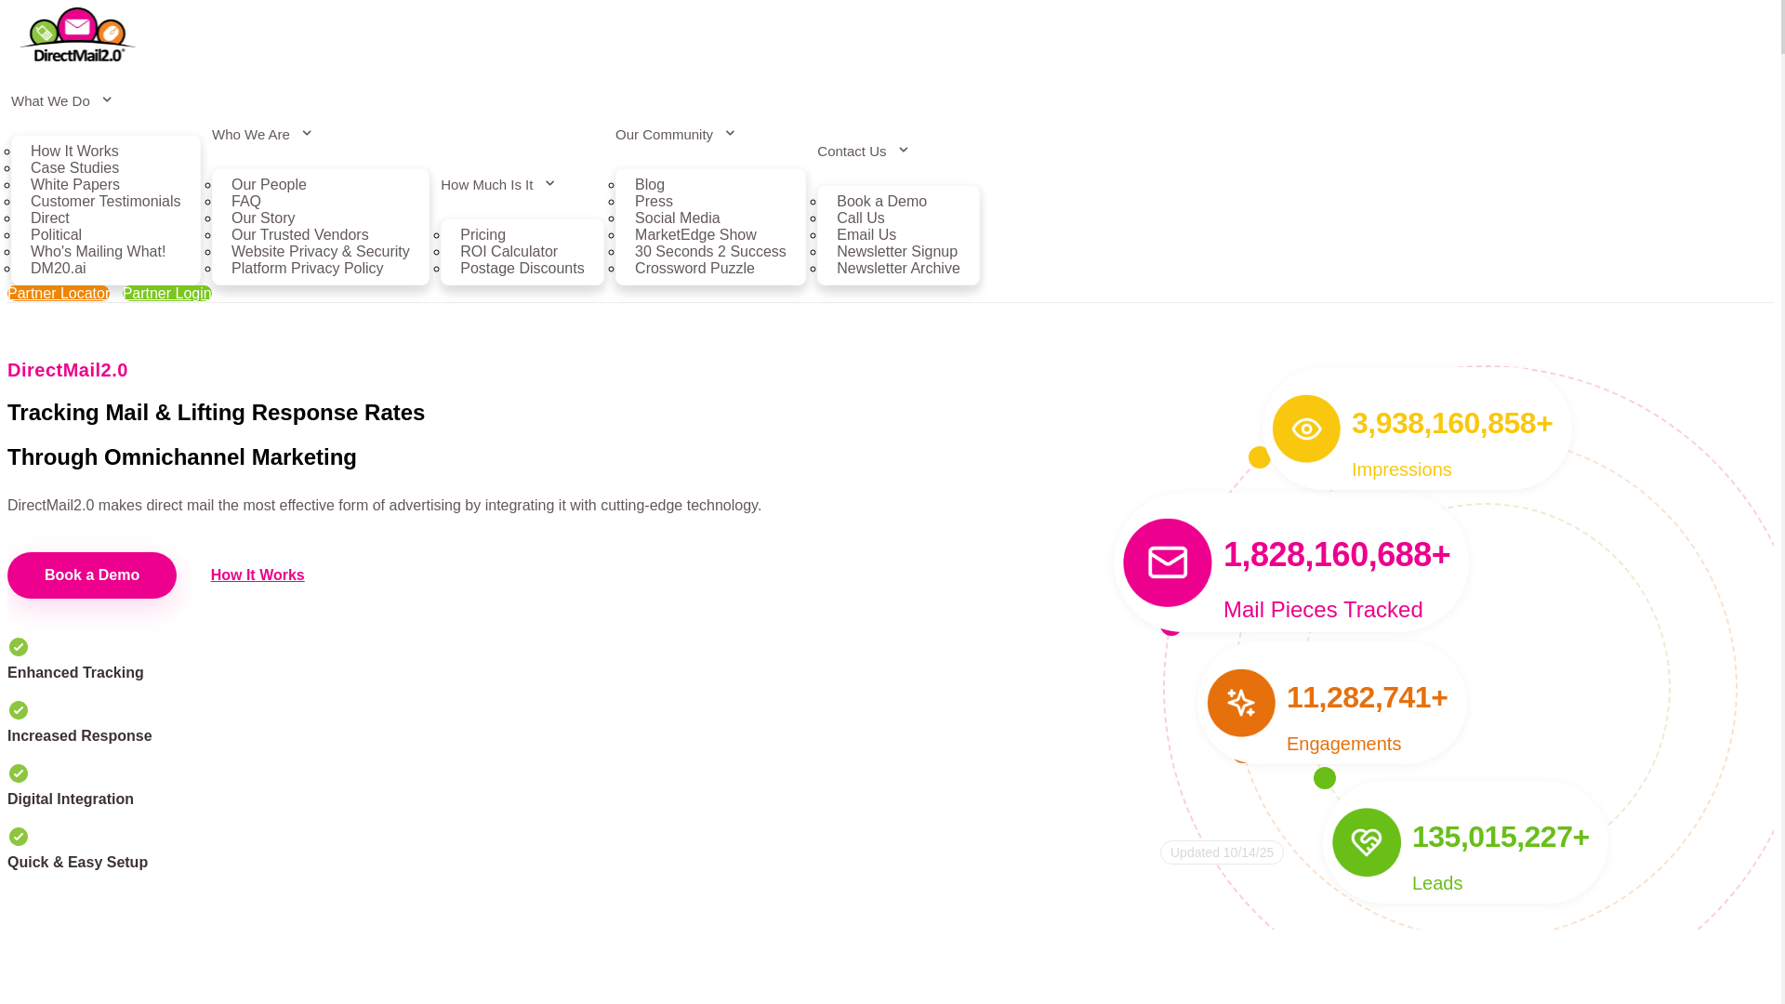Open the Blog
Image resolution: width=1785 pixels, height=1004 pixels.
pos(650,184)
